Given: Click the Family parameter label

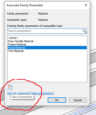Looking at the screenshot, I should pyautogui.click(x=18, y=14).
